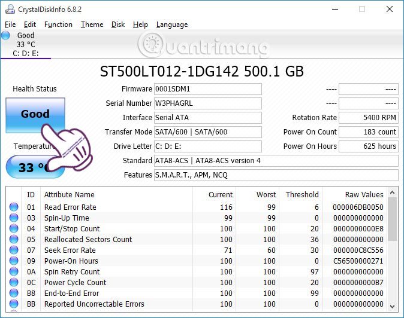
Task: Click the status orb for Power-On Hours
Action: click(14, 261)
